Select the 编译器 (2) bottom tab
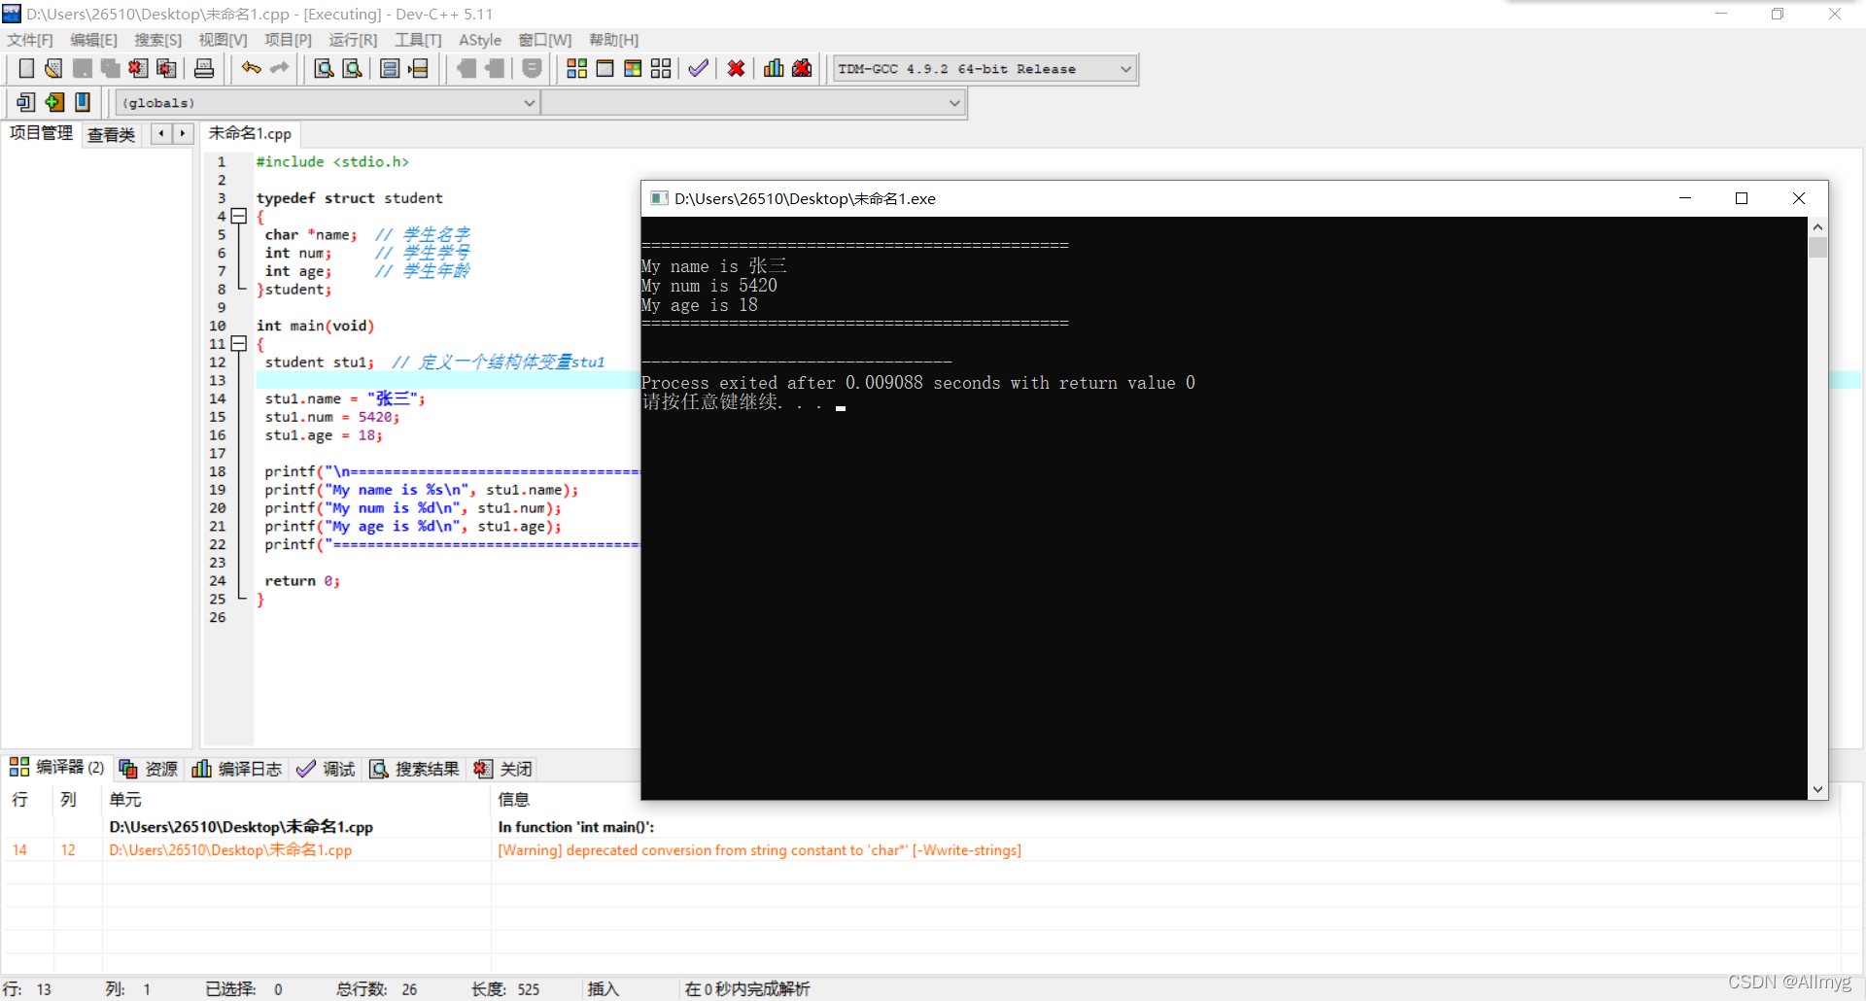 (x=57, y=768)
